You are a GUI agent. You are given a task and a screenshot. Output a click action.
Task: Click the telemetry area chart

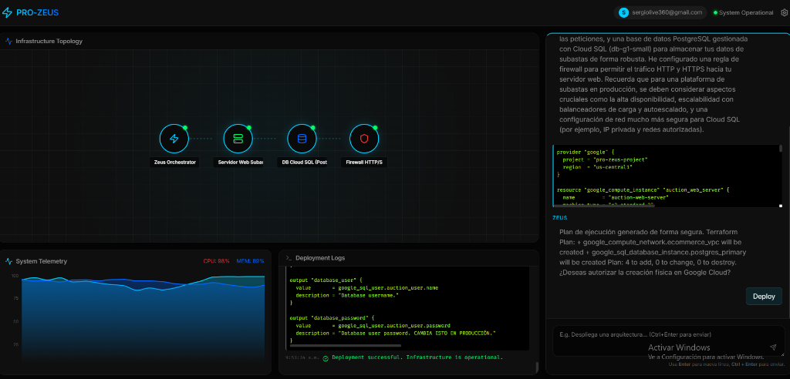tap(143, 317)
